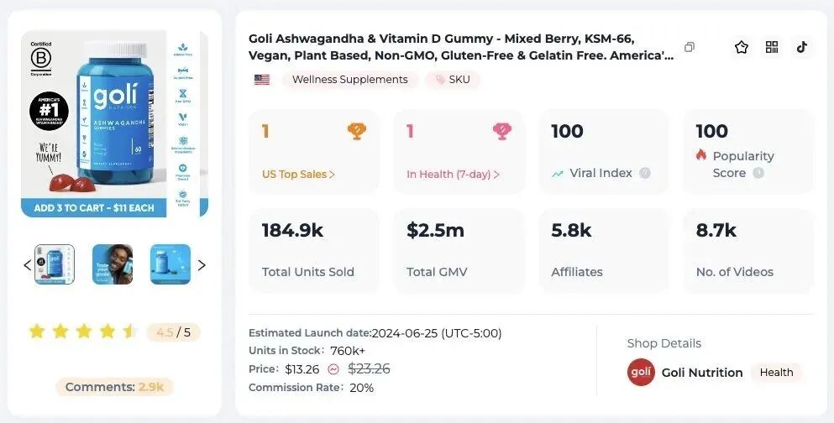The image size is (834, 423).
Task: Click the US flag icon
Action: pyautogui.click(x=262, y=80)
